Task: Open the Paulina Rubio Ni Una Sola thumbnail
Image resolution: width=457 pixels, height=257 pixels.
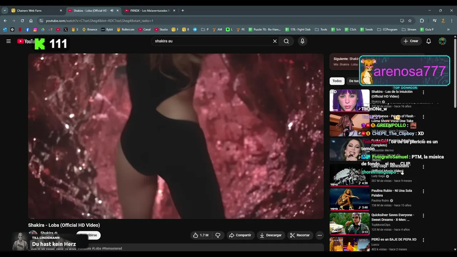Action: tap(350, 200)
